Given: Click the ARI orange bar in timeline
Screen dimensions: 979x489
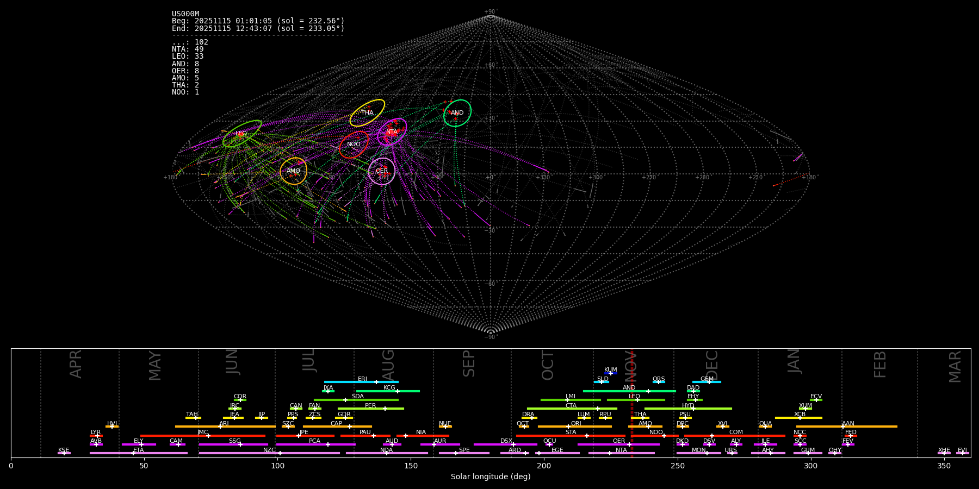Looking at the screenshot, I should coord(225,427).
